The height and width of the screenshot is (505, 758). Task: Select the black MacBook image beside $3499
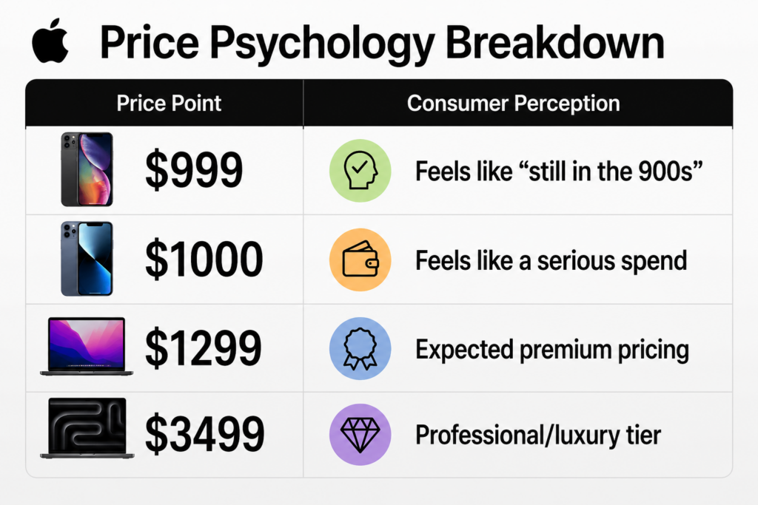pyautogui.click(x=87, y=428)
